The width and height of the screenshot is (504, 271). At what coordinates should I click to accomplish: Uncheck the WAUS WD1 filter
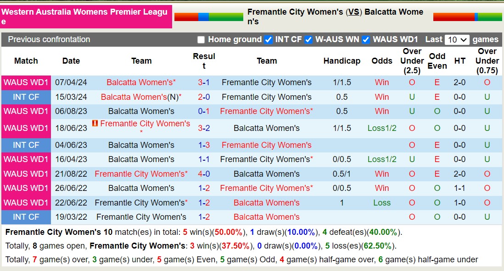[x=366, y=40]
